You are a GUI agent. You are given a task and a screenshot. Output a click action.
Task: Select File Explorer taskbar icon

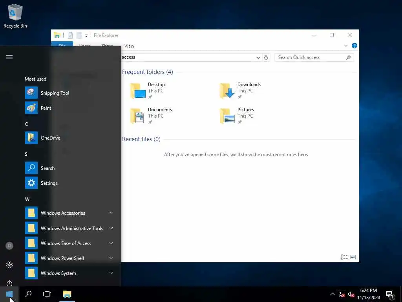pyautogui.click(x=67, y=294)
